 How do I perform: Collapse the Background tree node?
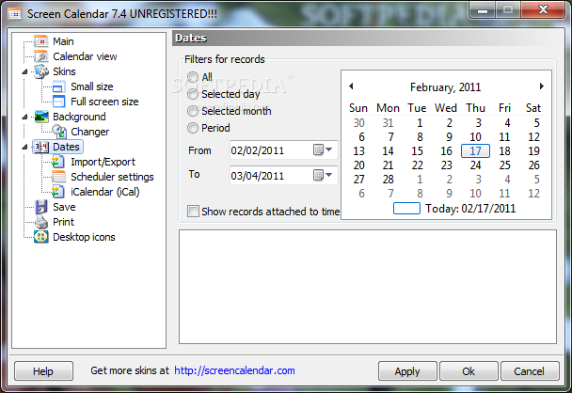[x=24, y=117]
